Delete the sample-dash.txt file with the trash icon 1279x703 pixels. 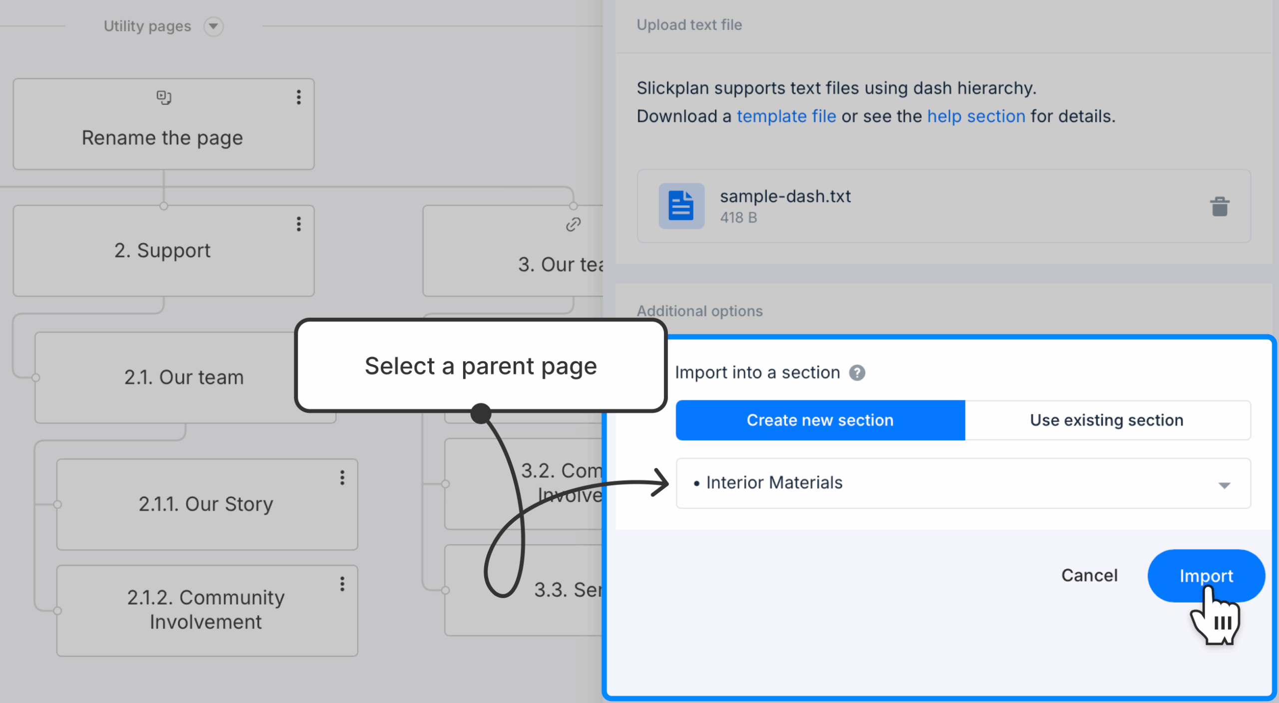pyautogui.click(x=1220, y=206)
